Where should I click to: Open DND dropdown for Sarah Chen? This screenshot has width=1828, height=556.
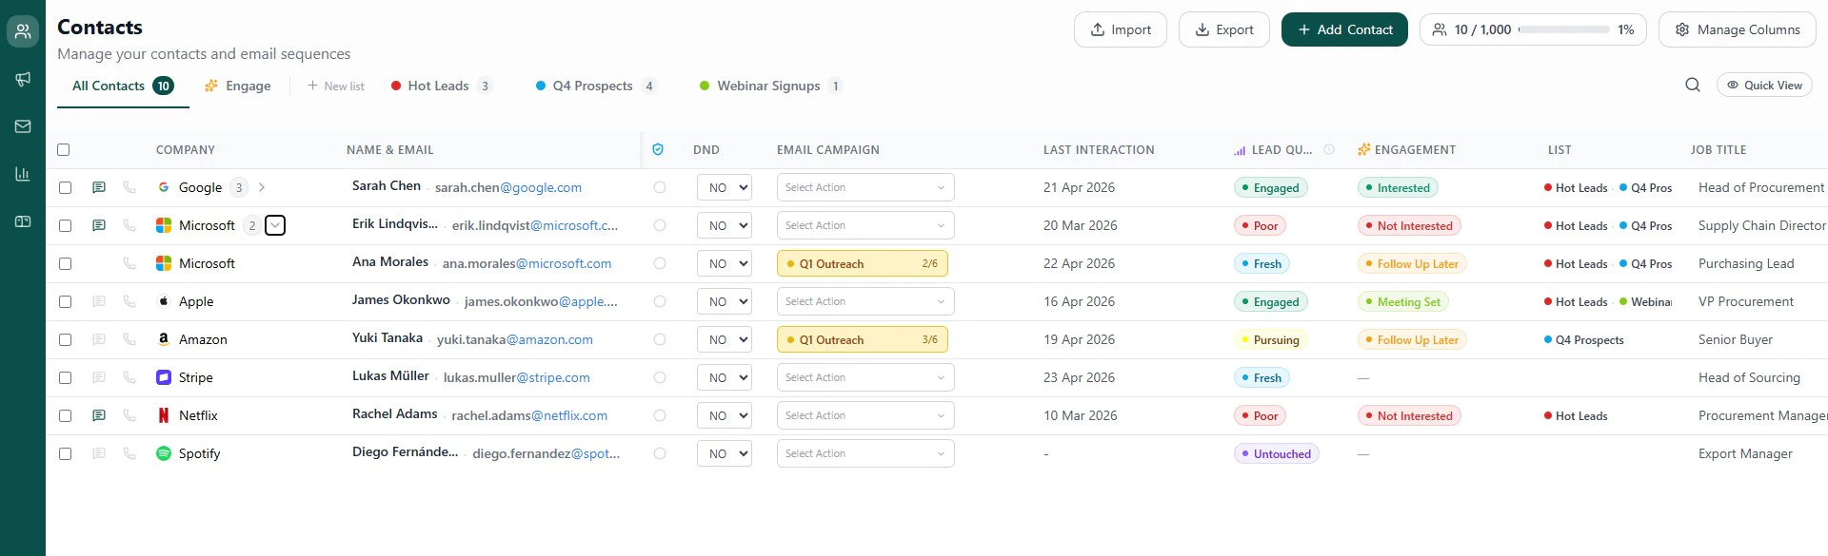(x=725, y=188)
